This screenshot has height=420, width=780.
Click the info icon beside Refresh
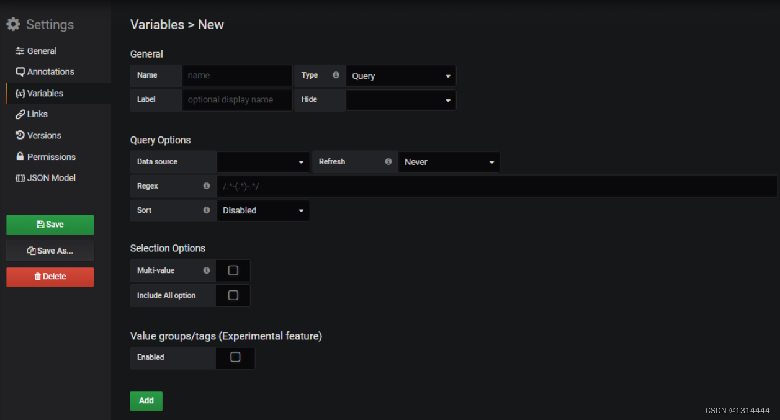388,161
